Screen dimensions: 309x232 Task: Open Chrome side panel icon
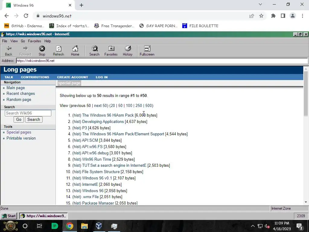(283, 16)
